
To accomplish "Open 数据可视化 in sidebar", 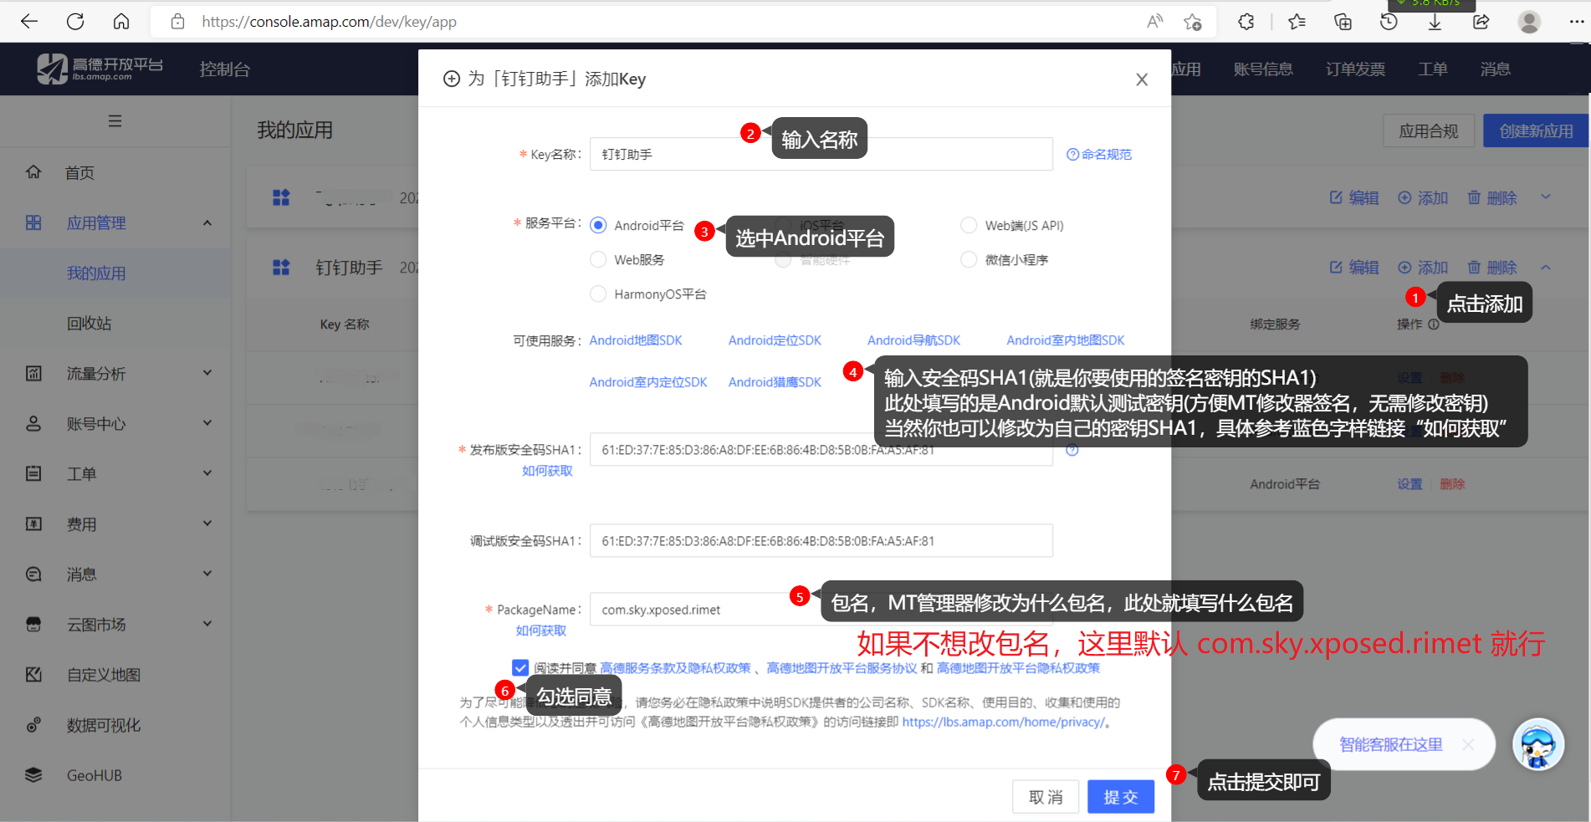I will coord(104,725).
